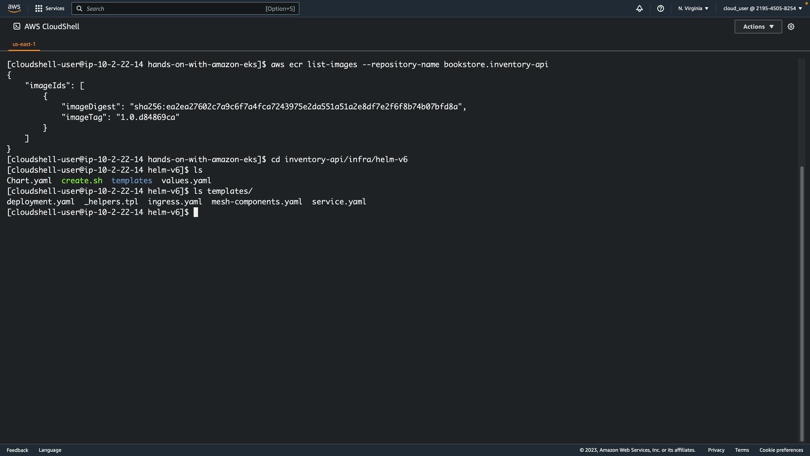This screenshot has width=810, height=456.
Task: Open the Terms link
Action: click(742, 450)
